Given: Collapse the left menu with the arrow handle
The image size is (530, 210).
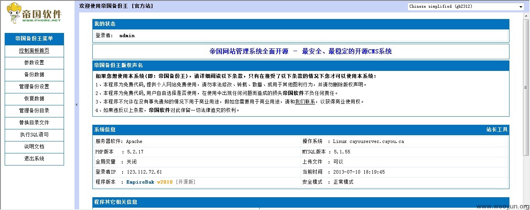Looking at the screenshot, I should pyautogui.click(x=76, y=105).
